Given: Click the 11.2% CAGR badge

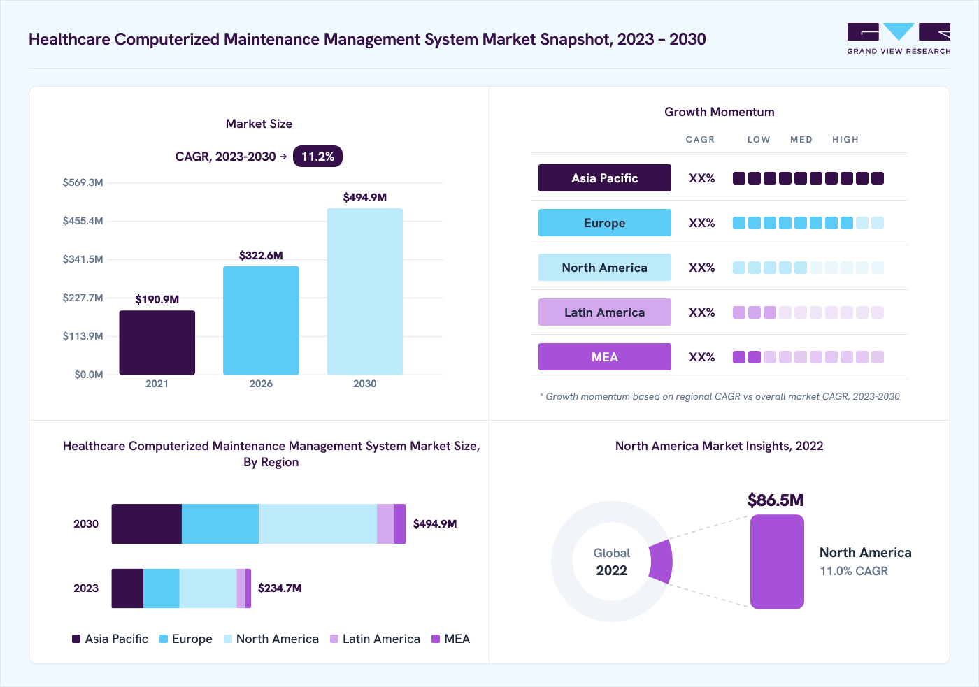Looking at the screenshot, I should [x=317, y=157].
